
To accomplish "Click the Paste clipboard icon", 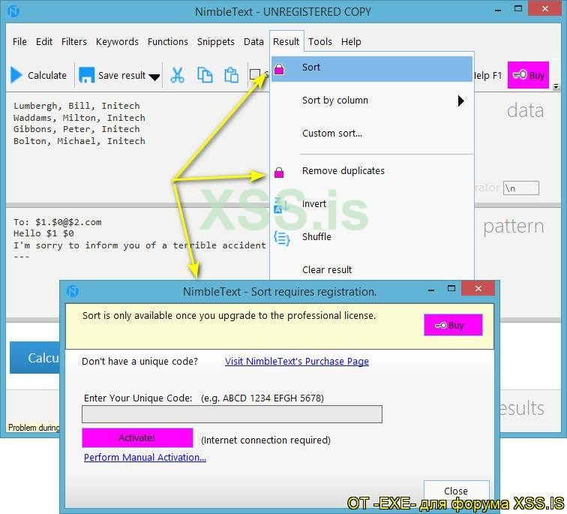I will (x=231, y=75).
